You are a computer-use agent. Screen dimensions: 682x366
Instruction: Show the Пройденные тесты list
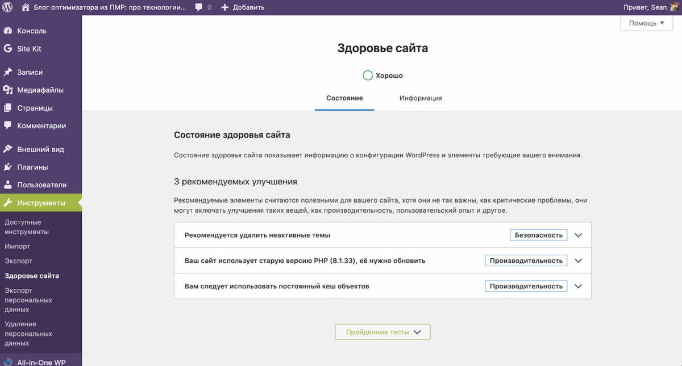(x=382, y=332)
